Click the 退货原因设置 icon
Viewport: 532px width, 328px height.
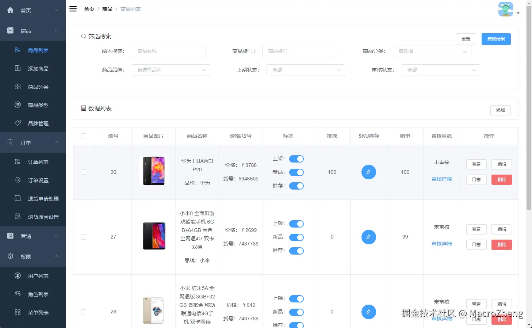18,217
